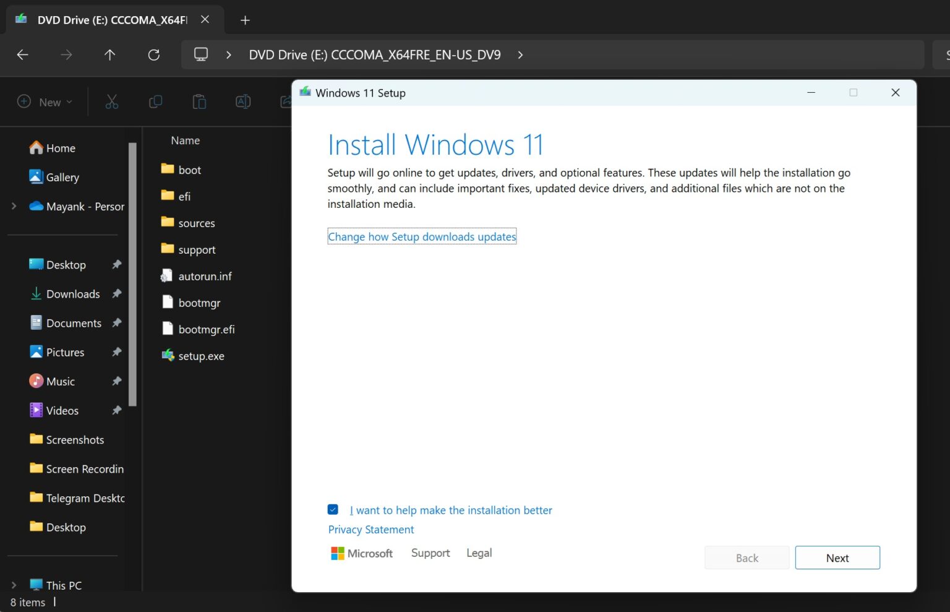Click the Share icon on the toolbar
This screenshot has height=612, width=950.
pyautogui.click(x=286, y=101)
